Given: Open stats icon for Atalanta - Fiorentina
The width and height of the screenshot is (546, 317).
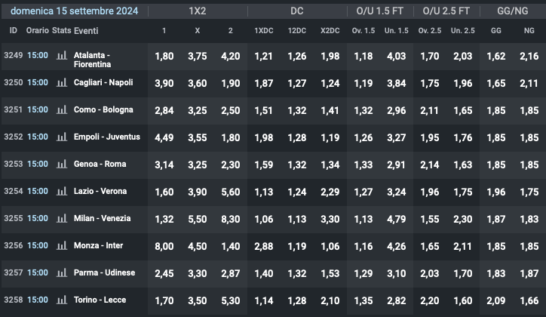Looking at the screenshot, I should point(62,56).
